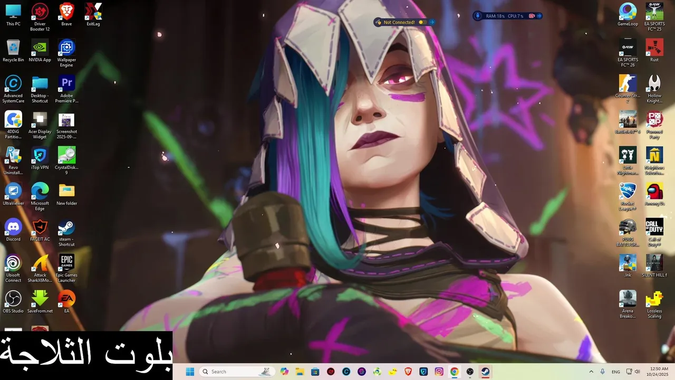Open EA SPORTS FC 25 shortcut
This screenshot has height=380, width=675.
pos(654,17)
